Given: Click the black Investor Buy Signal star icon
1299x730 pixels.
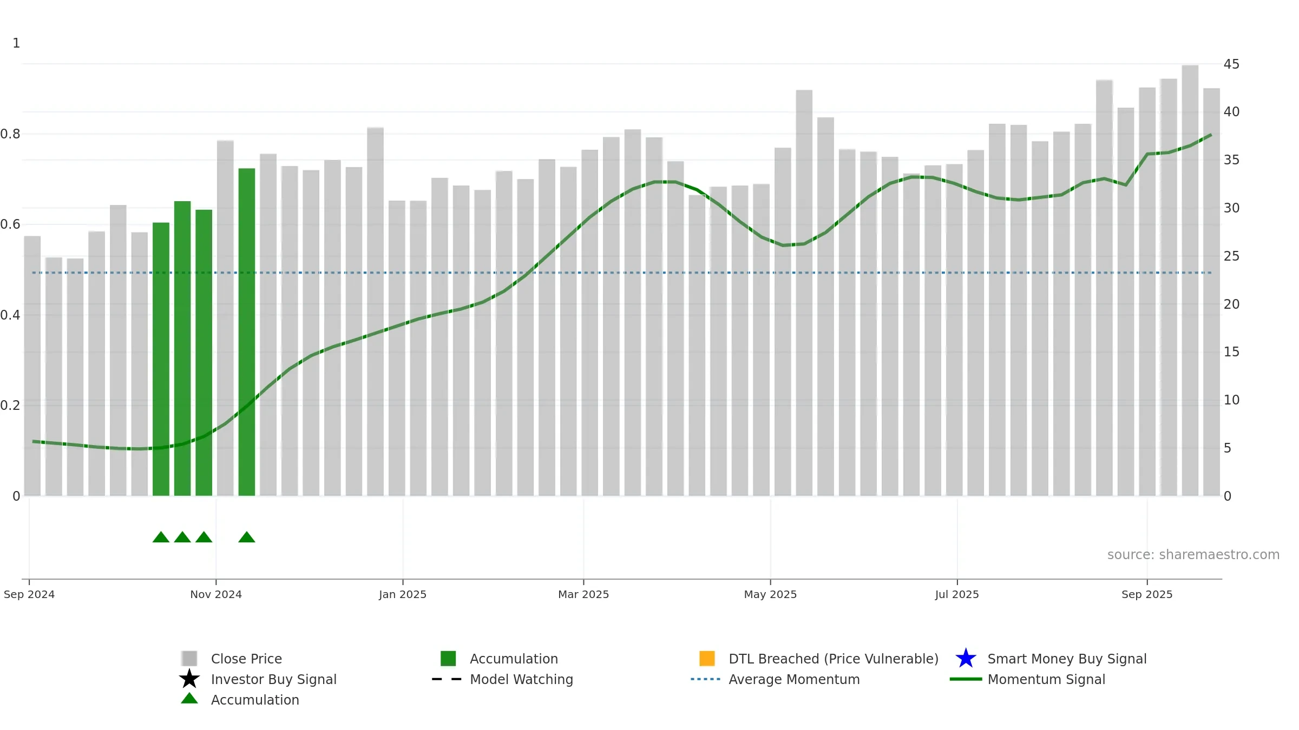Looking at the screenshot, I should (x=189, y=679).
